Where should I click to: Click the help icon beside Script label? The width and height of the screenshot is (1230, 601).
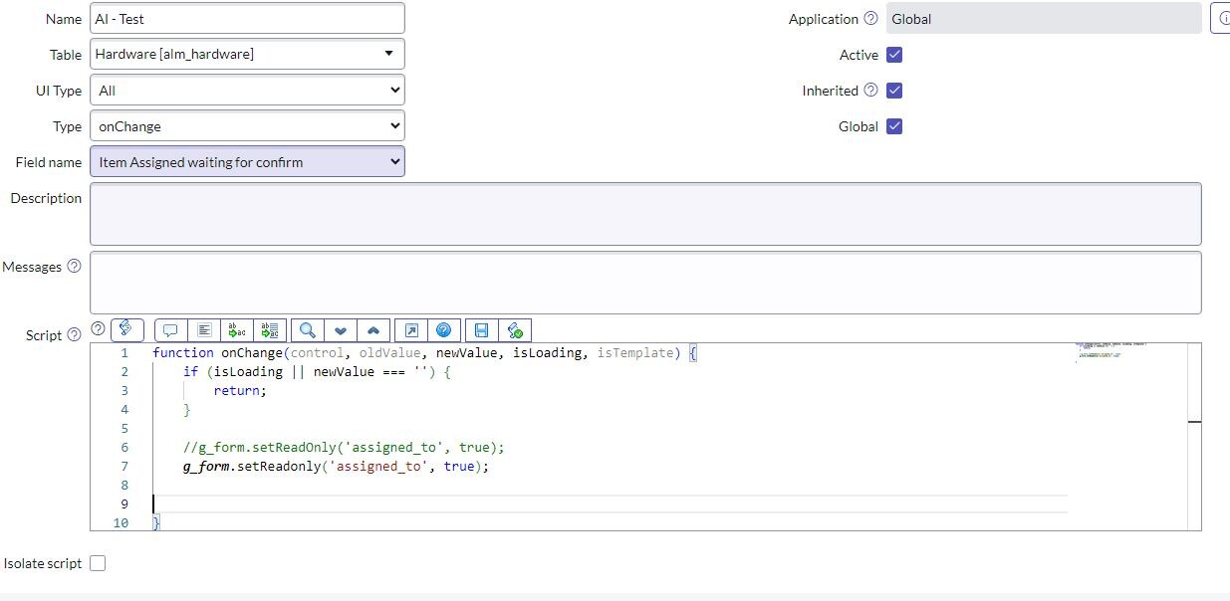coord(74,335)
